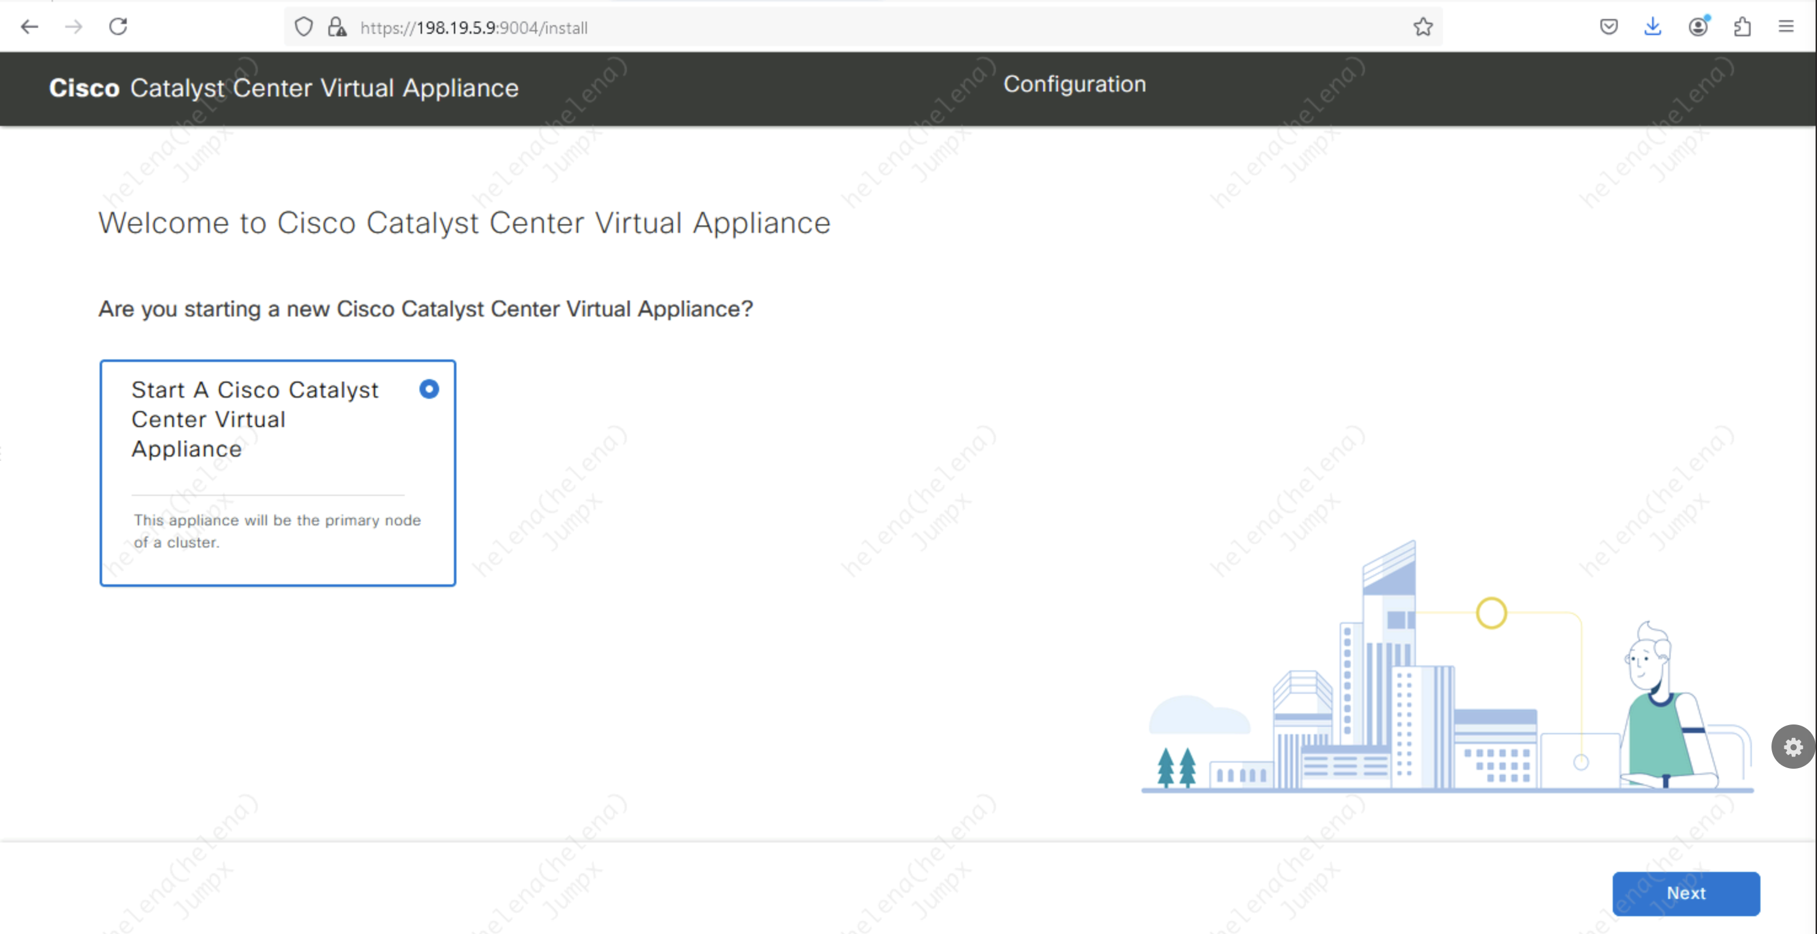Open the Save to Pocket icon

click(1608, 27)
